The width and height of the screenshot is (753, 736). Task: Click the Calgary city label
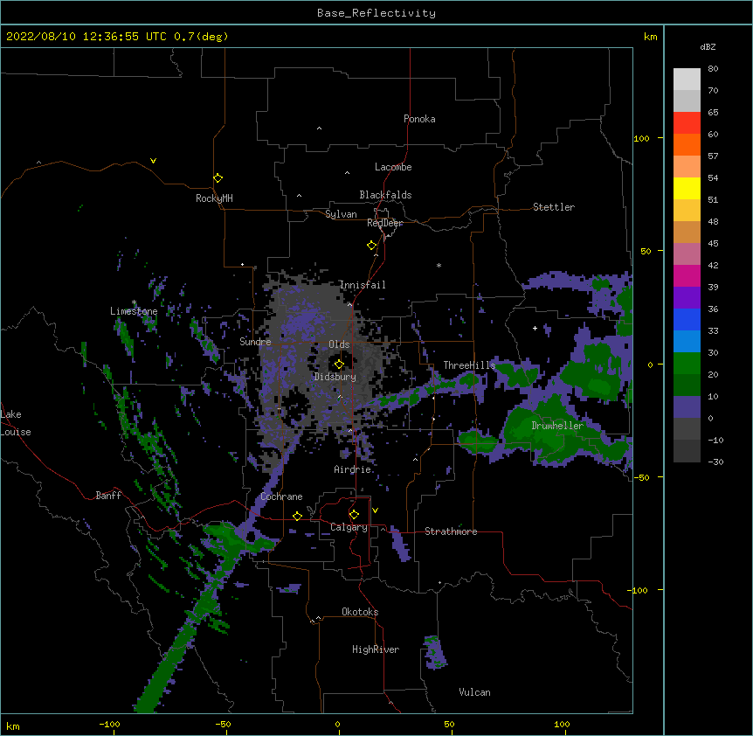[349, 527]
